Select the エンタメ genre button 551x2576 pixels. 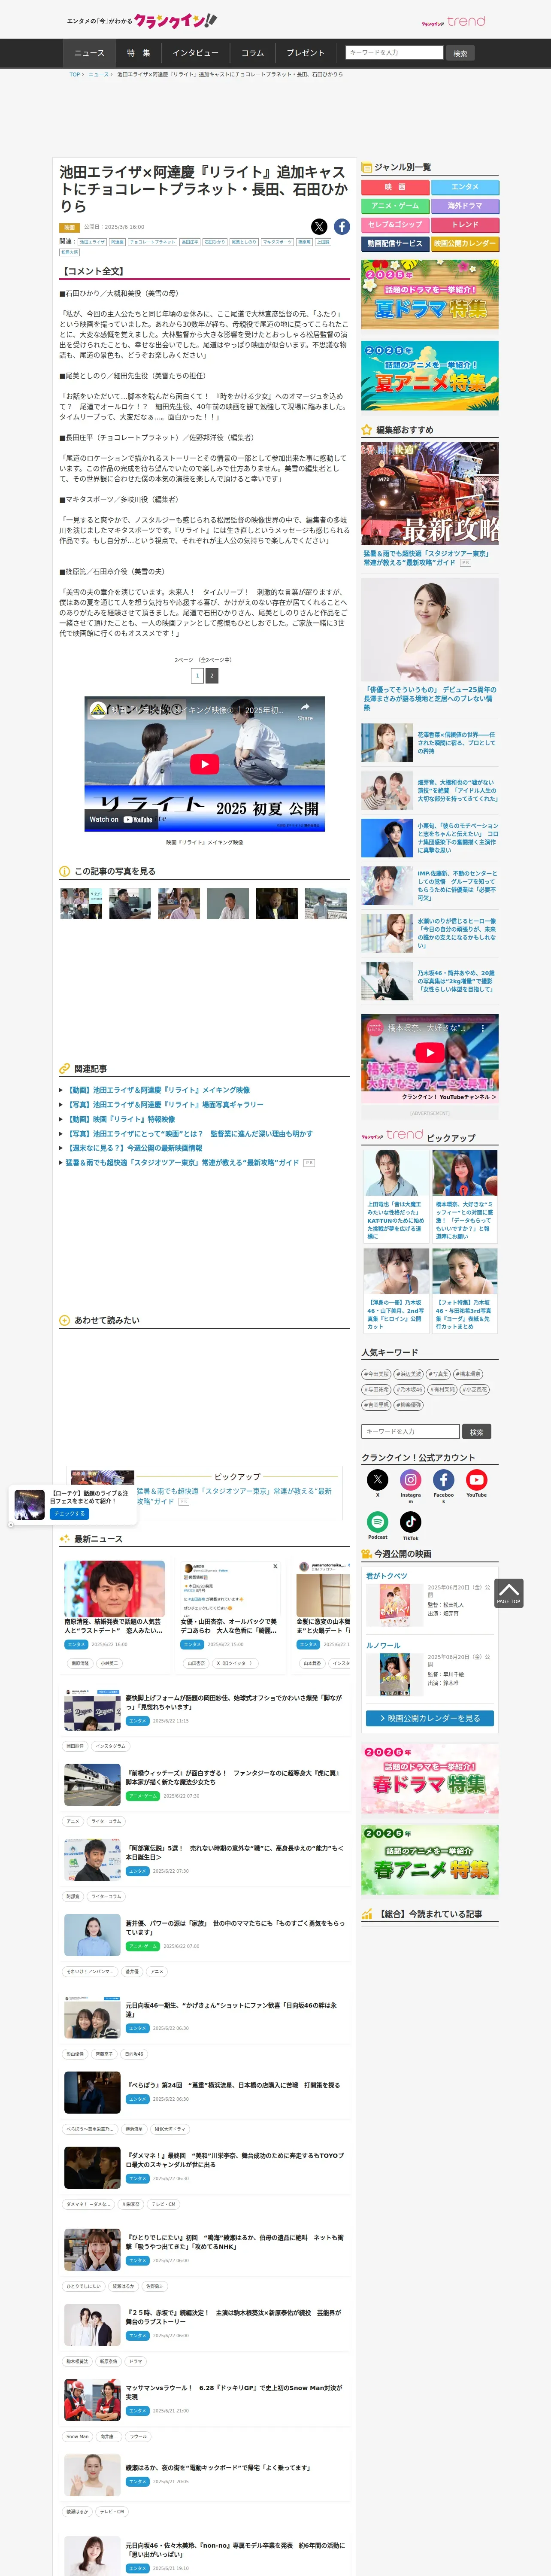click(465, 187)
